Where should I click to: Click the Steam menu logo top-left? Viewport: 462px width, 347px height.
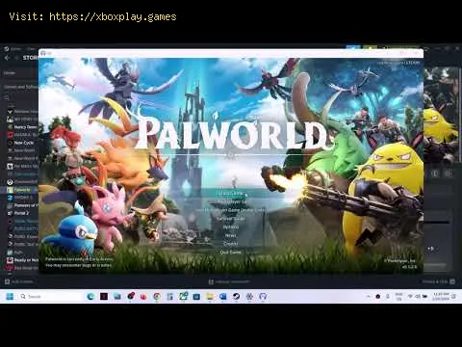(6, 49)
